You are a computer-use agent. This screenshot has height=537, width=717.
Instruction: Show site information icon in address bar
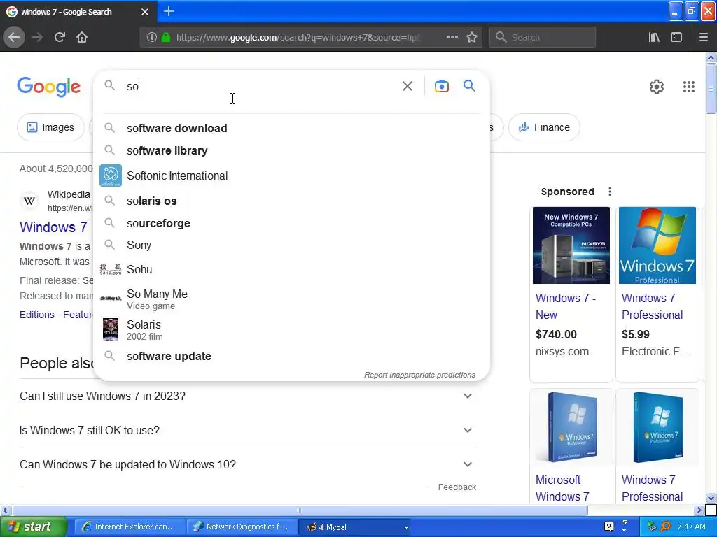(151, 38)
